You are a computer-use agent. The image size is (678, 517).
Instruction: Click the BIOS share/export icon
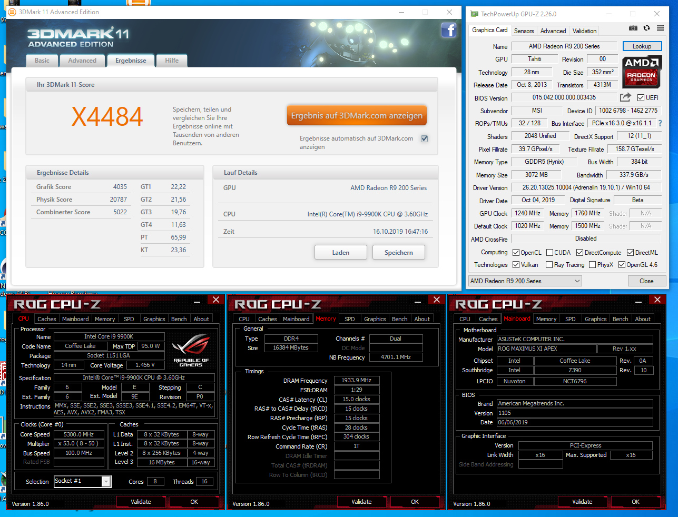coord(625,97)
